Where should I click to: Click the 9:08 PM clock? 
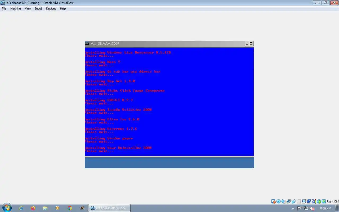[x=325, y=208]
